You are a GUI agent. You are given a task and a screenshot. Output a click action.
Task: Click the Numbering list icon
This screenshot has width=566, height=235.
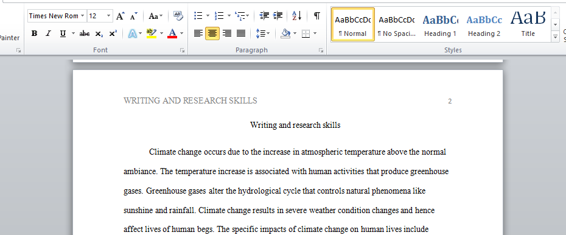[218, 15]
